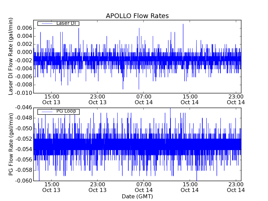The image size is (268, 201).
Task: Click the -0.010 tick on top plot
Action: [23, 93]
